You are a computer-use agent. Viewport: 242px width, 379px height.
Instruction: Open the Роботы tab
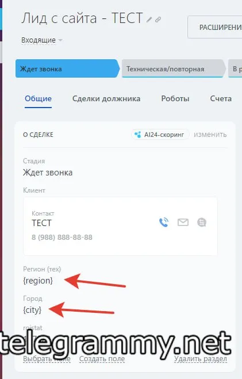point(175,98)
